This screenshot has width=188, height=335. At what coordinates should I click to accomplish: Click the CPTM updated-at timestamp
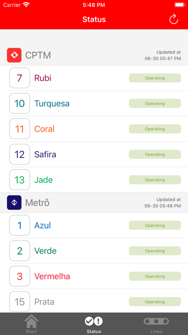tap(163, 55)
